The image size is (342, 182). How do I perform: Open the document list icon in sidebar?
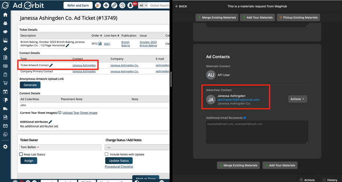[5, 58]
